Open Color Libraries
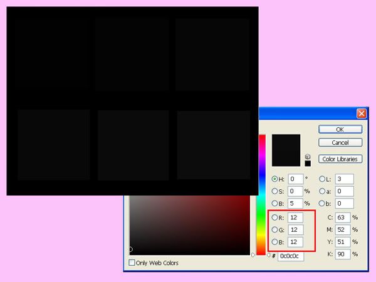376x282 pixels. [x=340, y=159]
